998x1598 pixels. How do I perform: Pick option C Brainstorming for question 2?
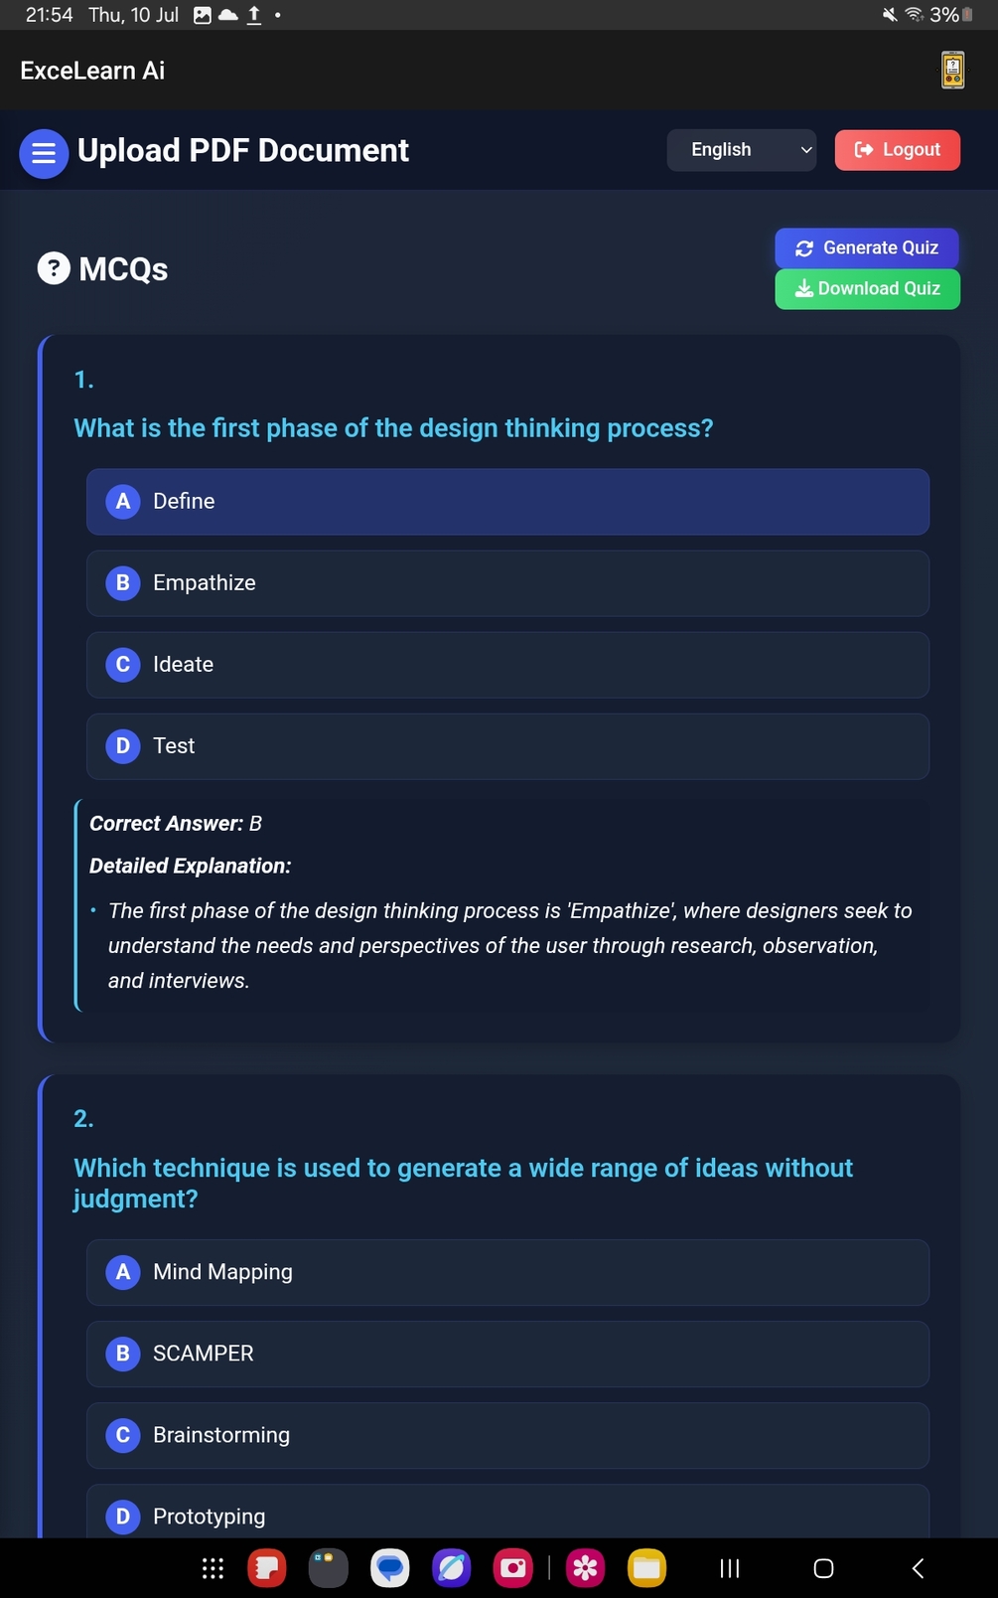[507, 1435]
